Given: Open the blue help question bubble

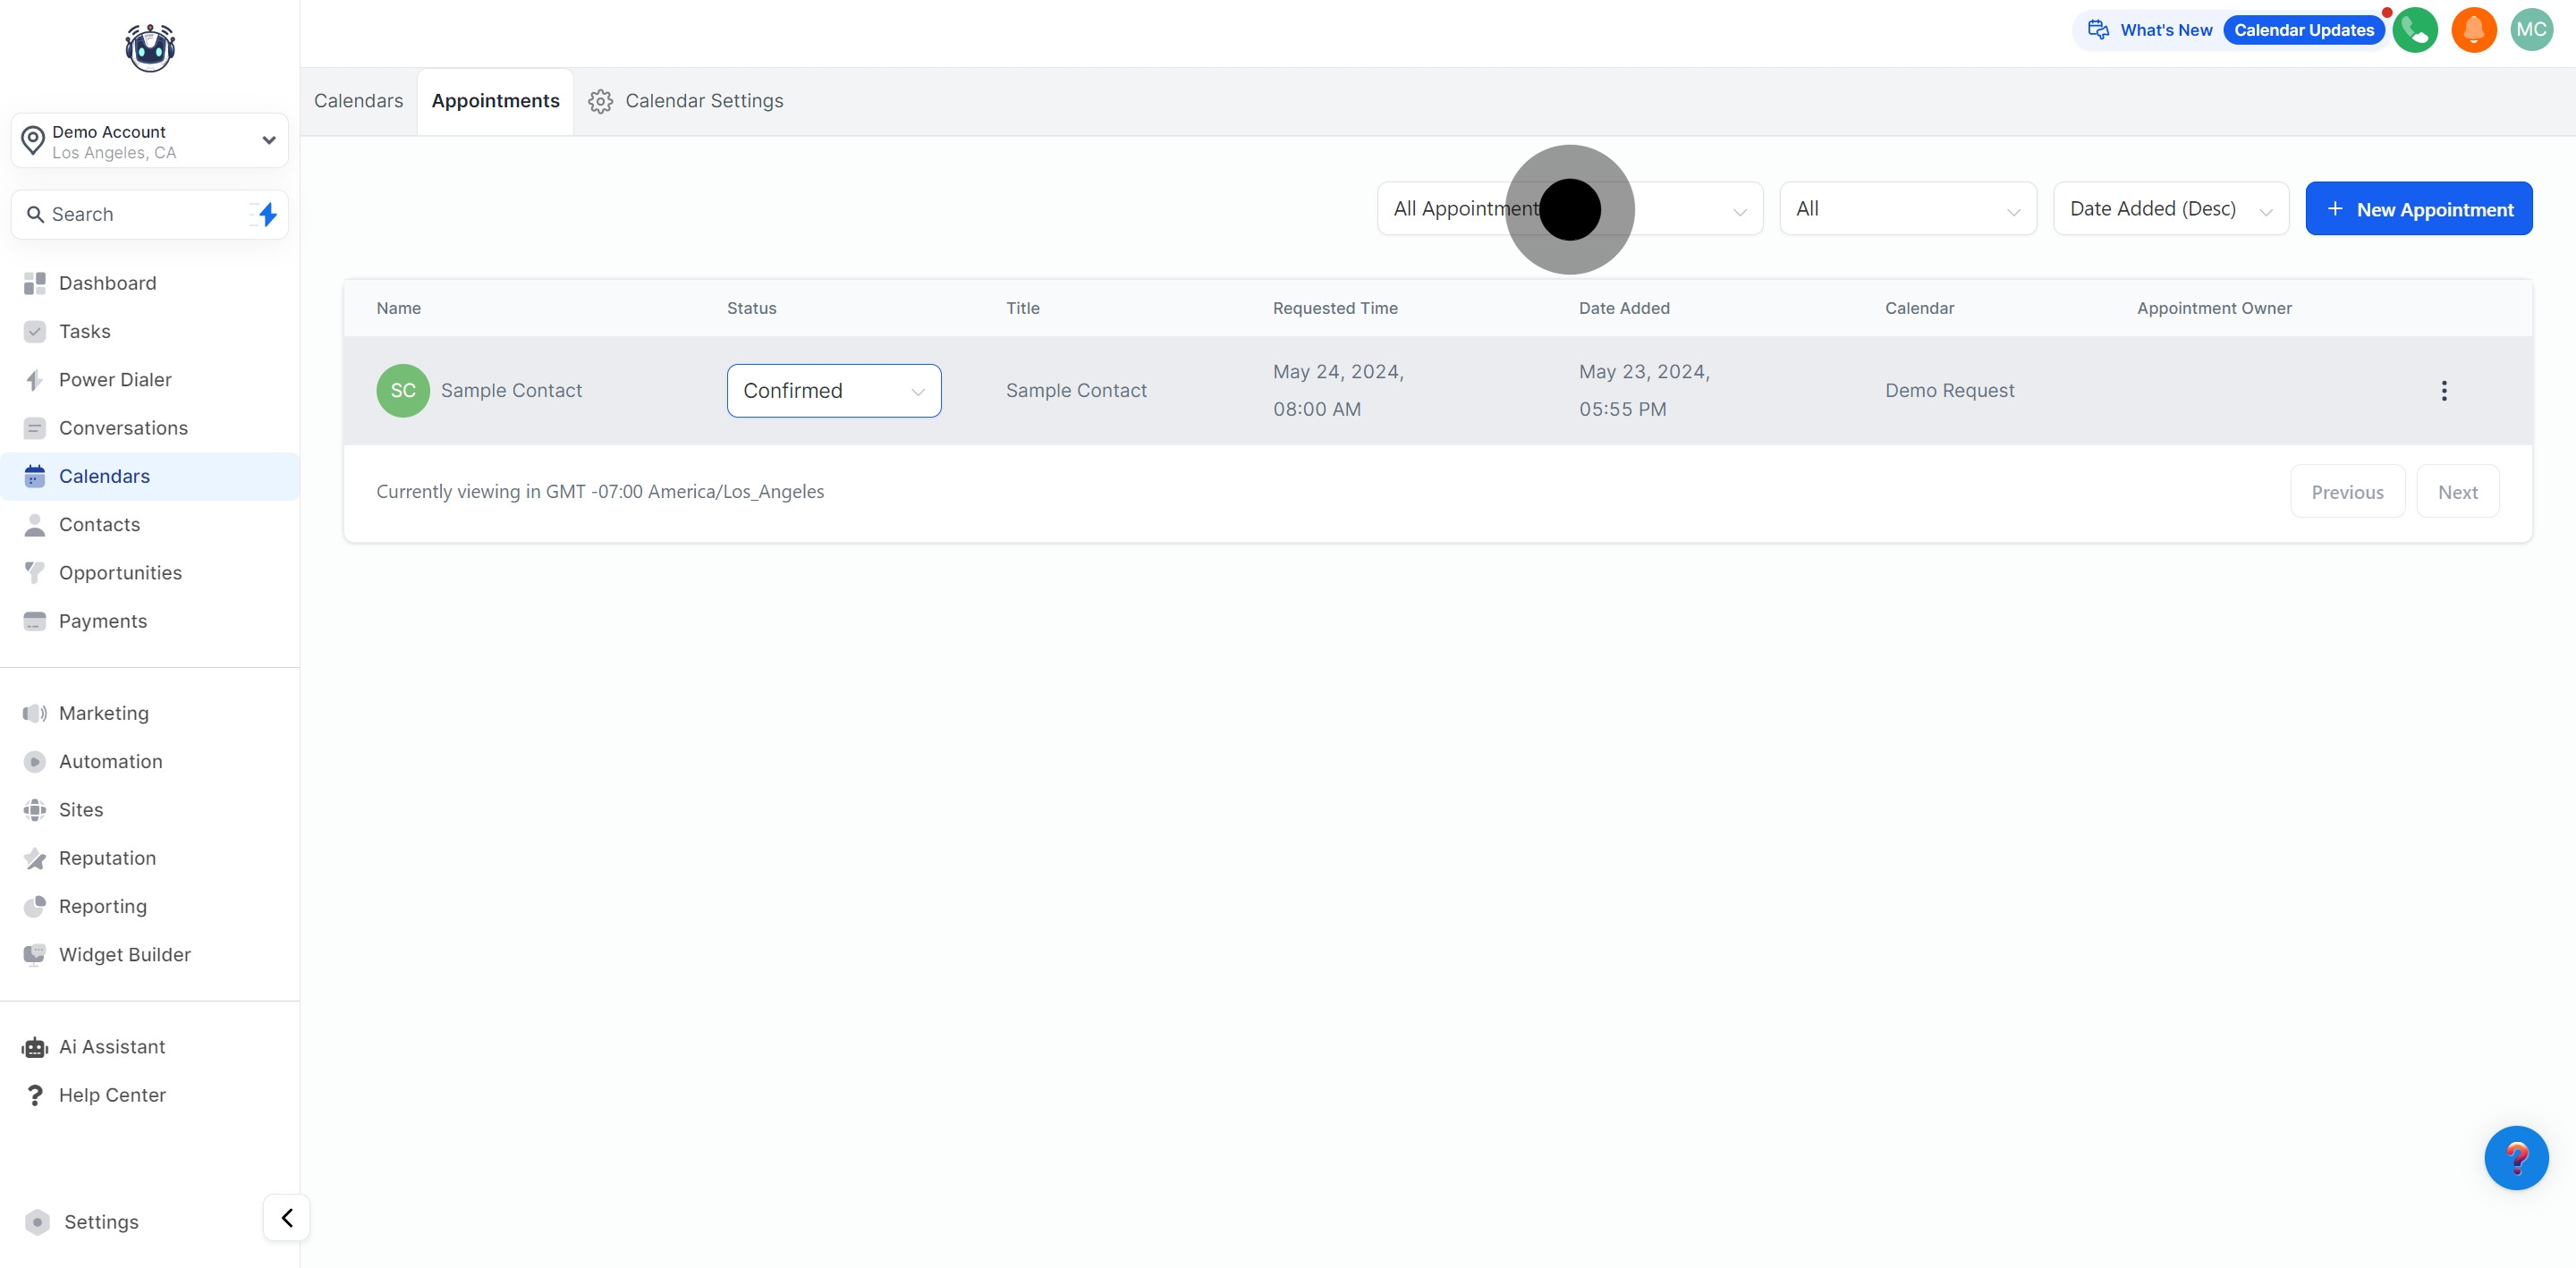Looking at the screenshot, I should coord(2515,1157).
